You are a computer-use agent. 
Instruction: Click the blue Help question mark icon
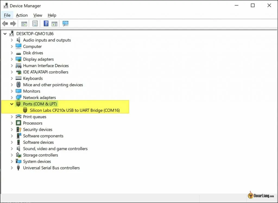[46, 24]
